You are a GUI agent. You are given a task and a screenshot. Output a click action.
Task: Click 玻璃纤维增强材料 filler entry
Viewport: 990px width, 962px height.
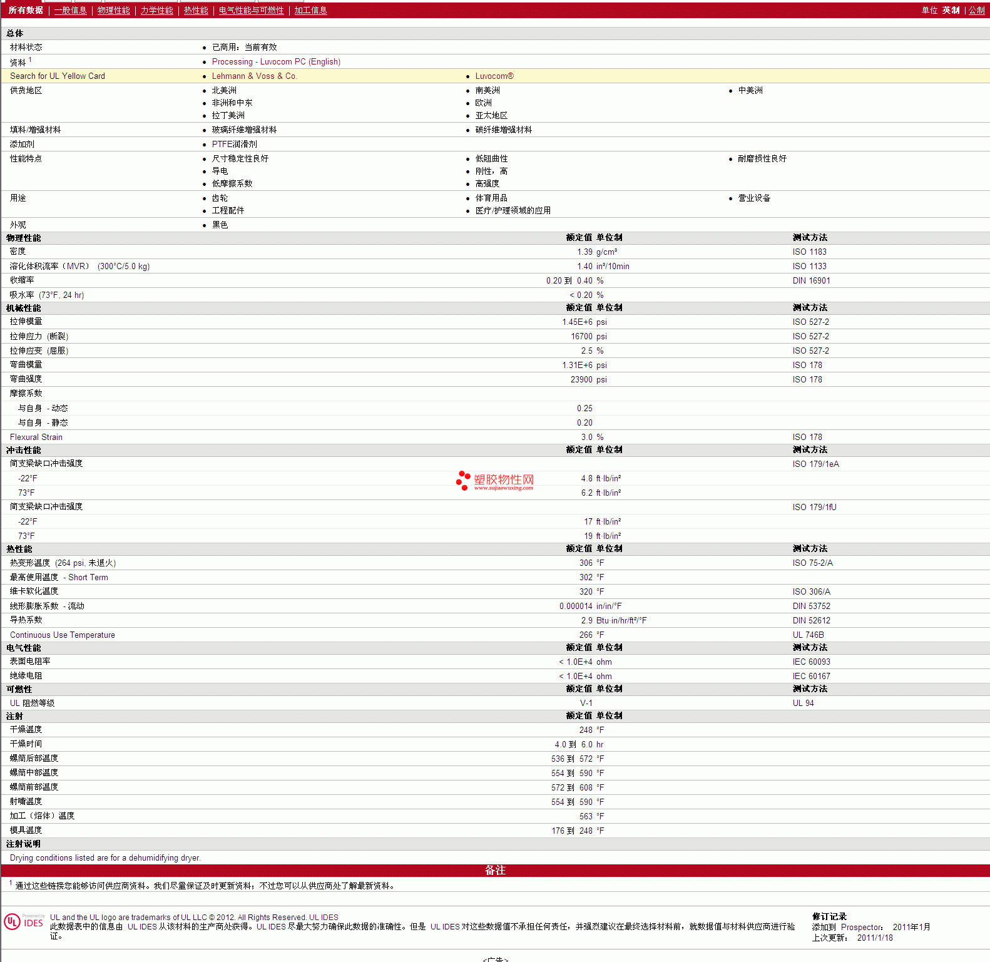pyautogui.click(x=244, y=130)
